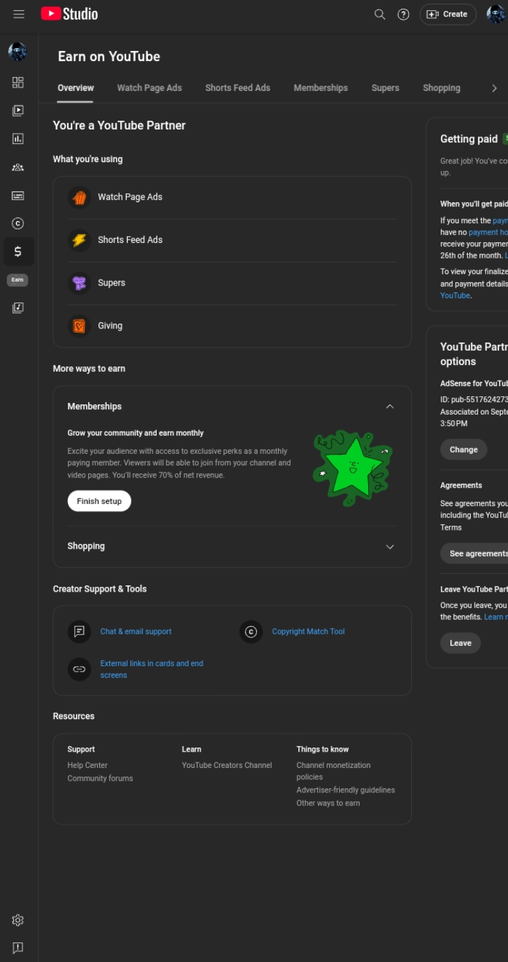Open the Shorts Feed Ads row
This screenshot has height=962, width=508.
click(x=232, y=240)
